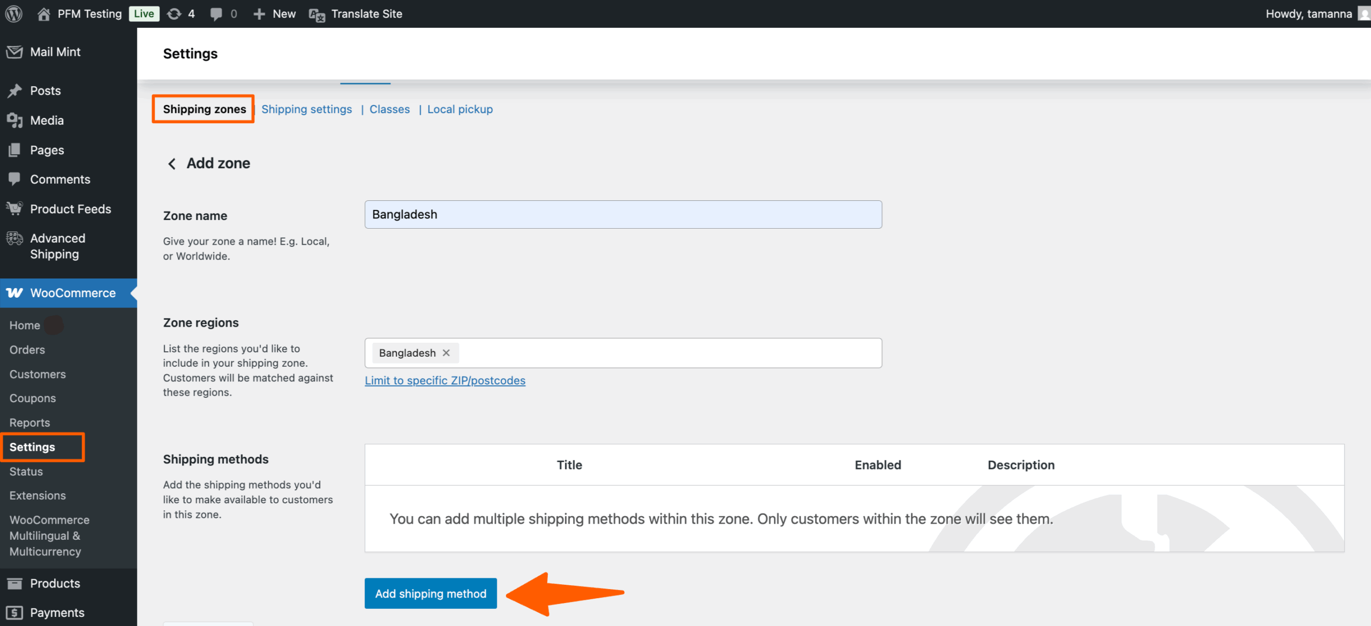Click the updates icon showing 4

174,14
